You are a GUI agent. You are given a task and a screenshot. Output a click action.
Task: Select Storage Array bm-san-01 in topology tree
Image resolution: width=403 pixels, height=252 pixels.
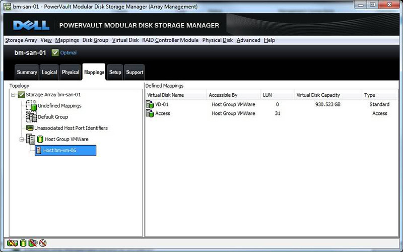[x=53, y=95]
